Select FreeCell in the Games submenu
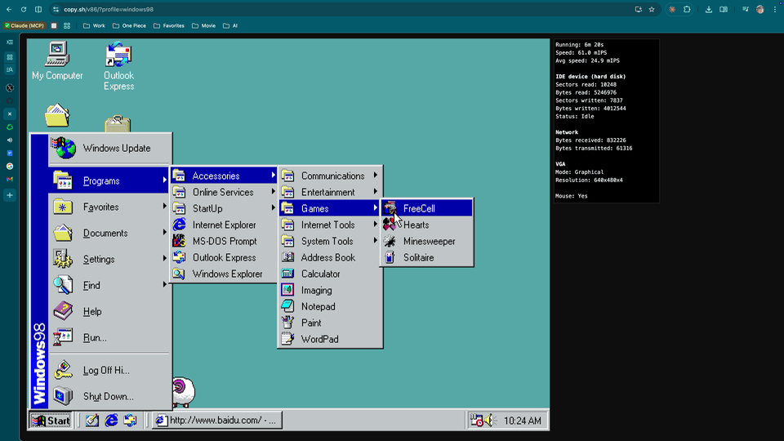The width and height of the screenshot is (784, 441). [419, 208]
